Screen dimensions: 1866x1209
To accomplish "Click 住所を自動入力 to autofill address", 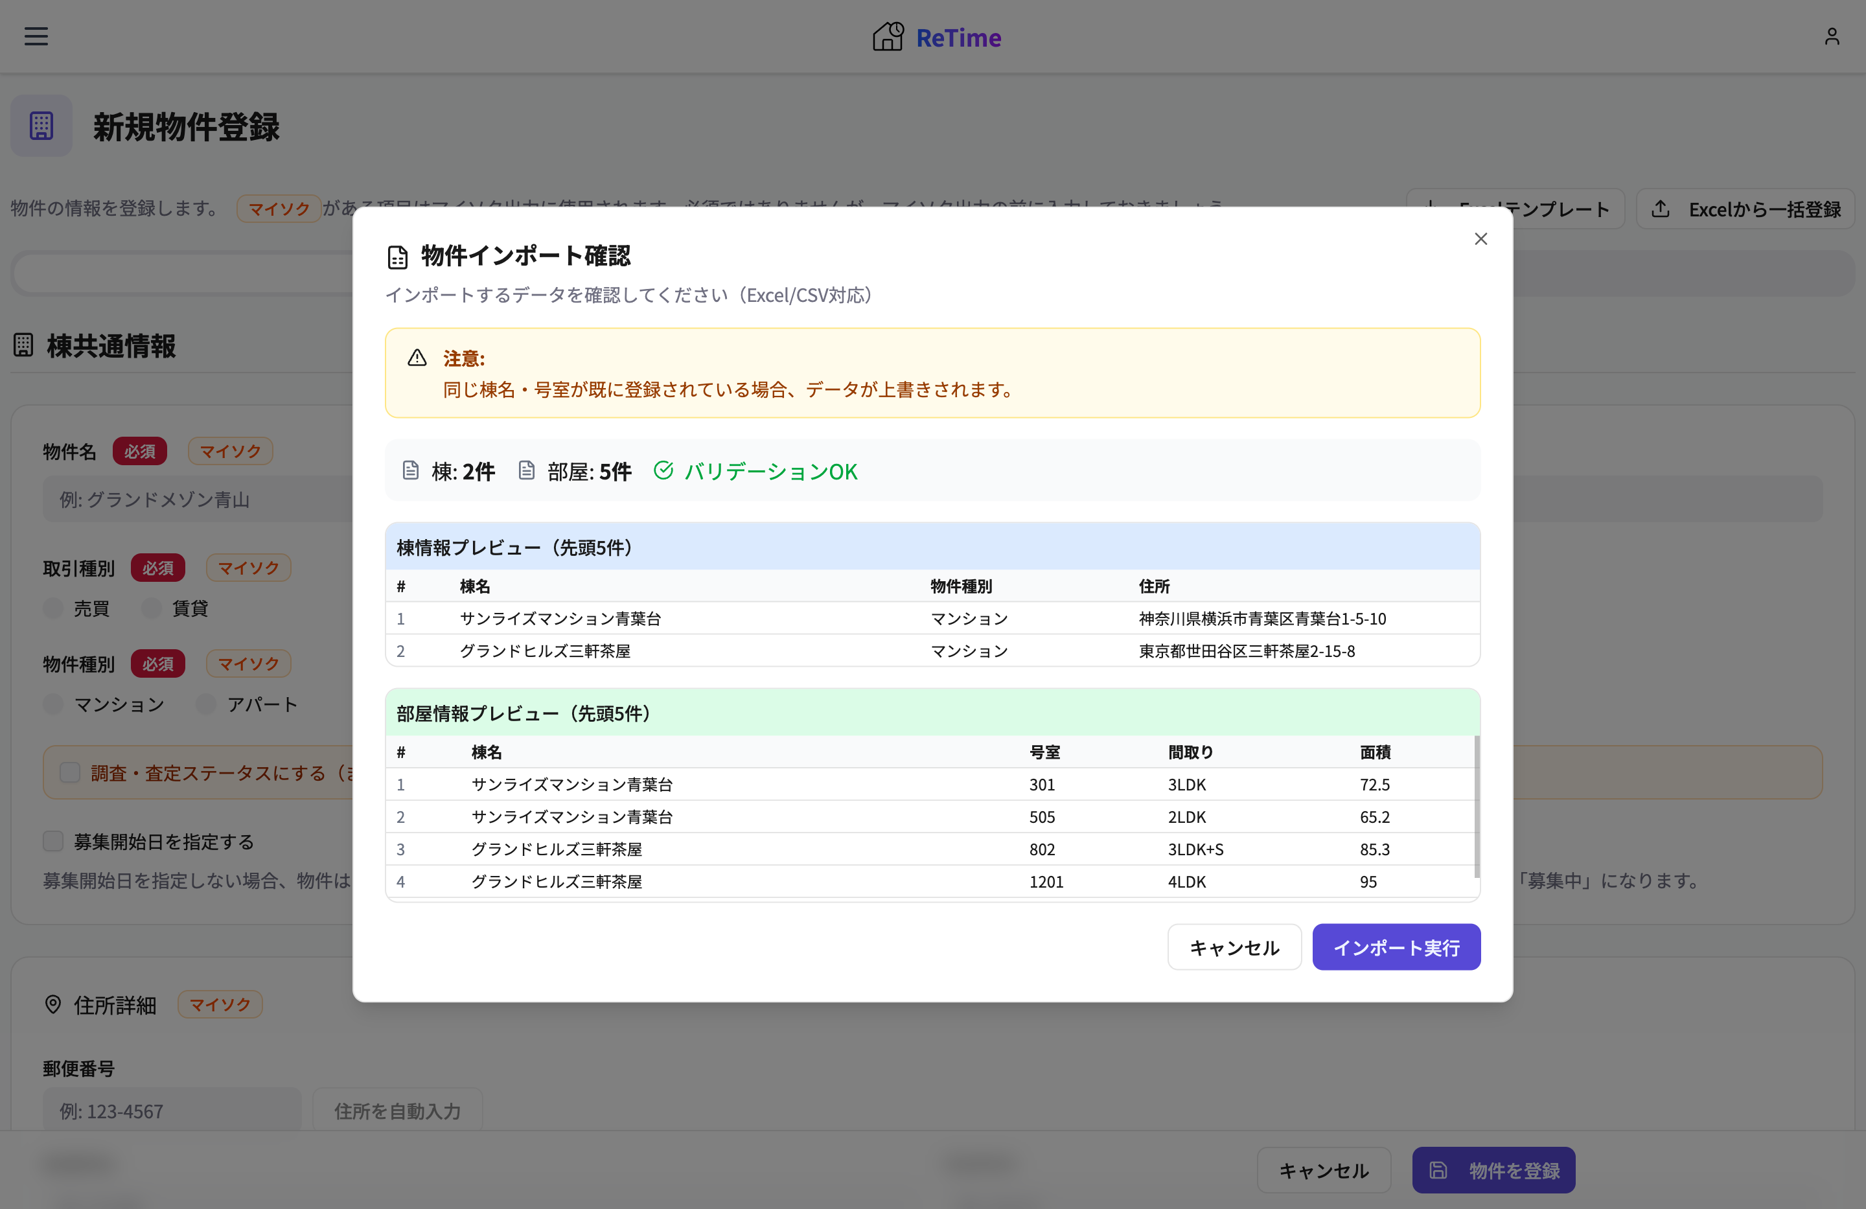I will pyautogui.click(x=397, y=1111).
